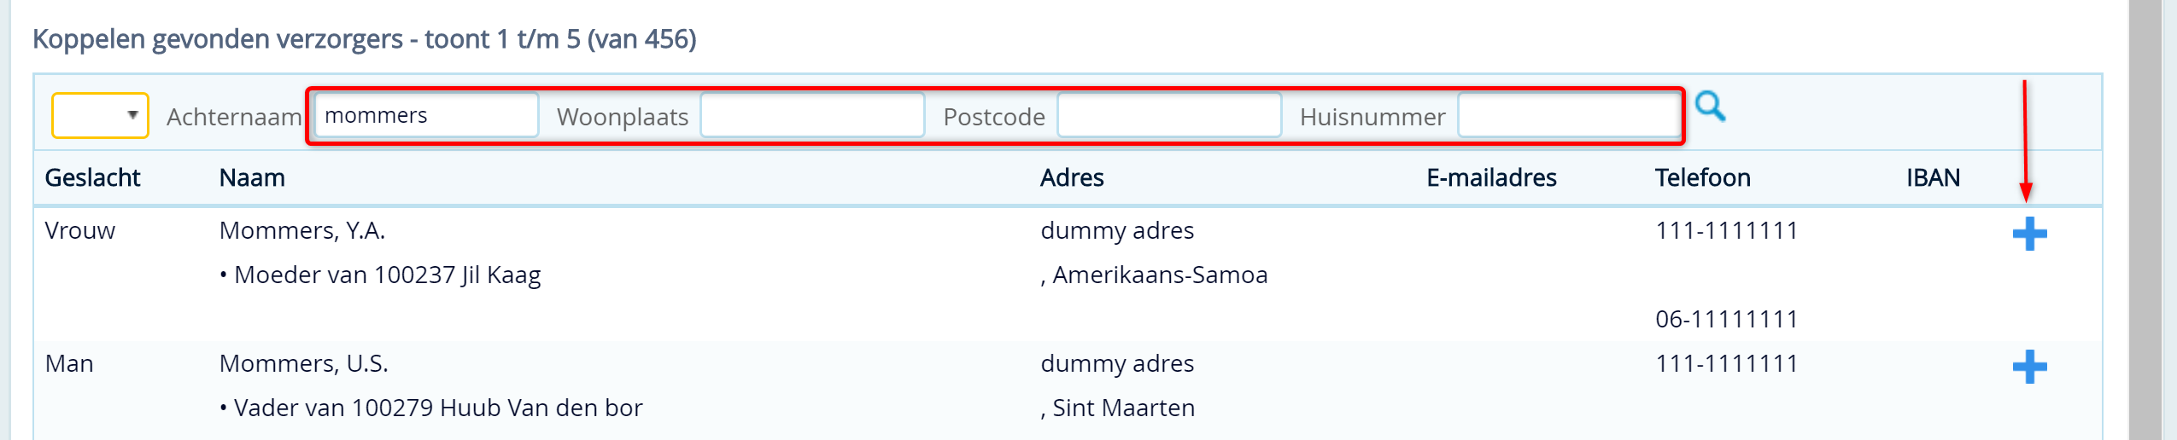Click the magnifying glass search icon

point(1710,107)
